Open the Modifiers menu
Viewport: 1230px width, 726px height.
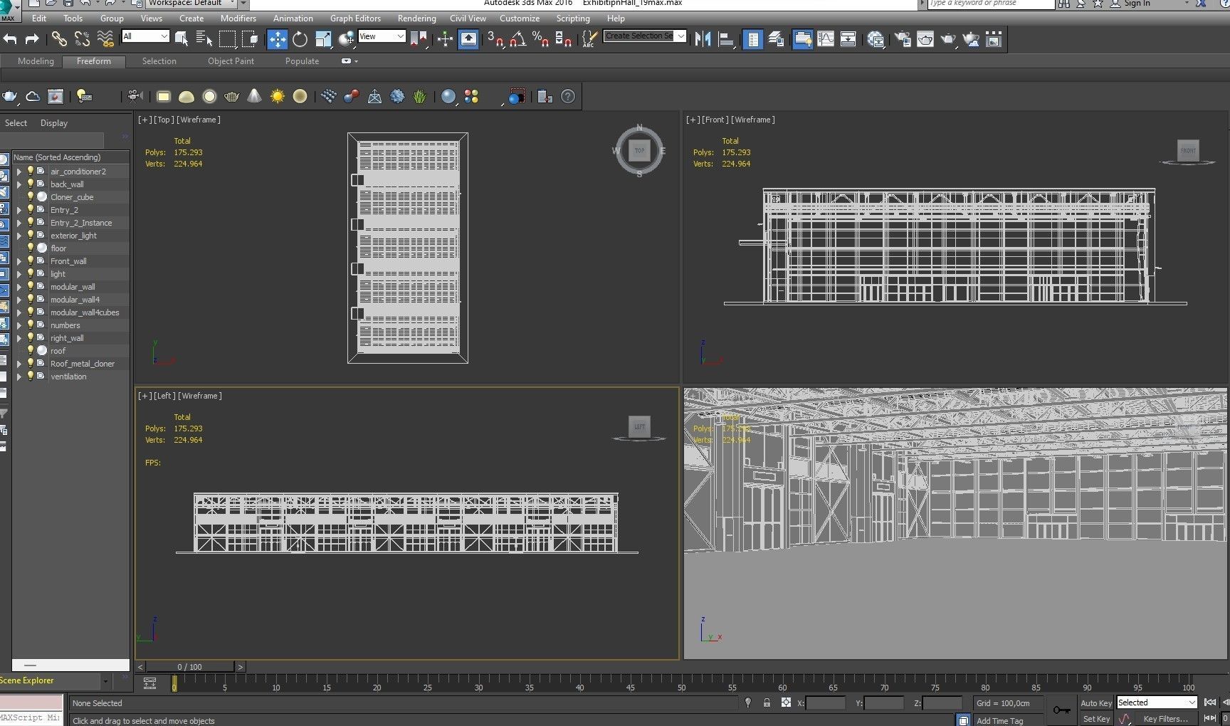[x=238, y=19]
